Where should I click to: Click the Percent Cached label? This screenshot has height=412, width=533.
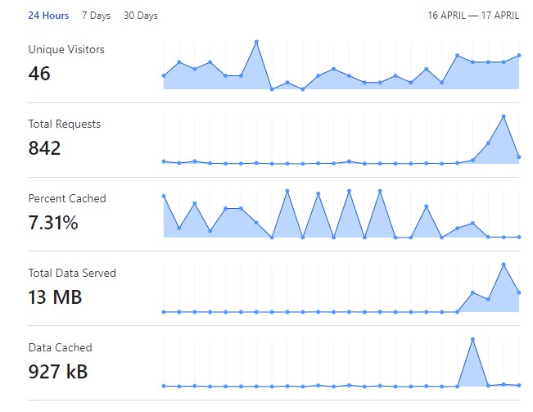(67, 199)
